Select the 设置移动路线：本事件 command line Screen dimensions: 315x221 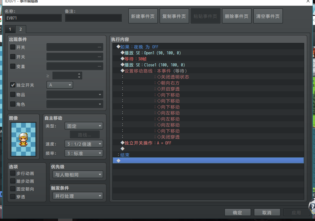(x=208, y=71)
